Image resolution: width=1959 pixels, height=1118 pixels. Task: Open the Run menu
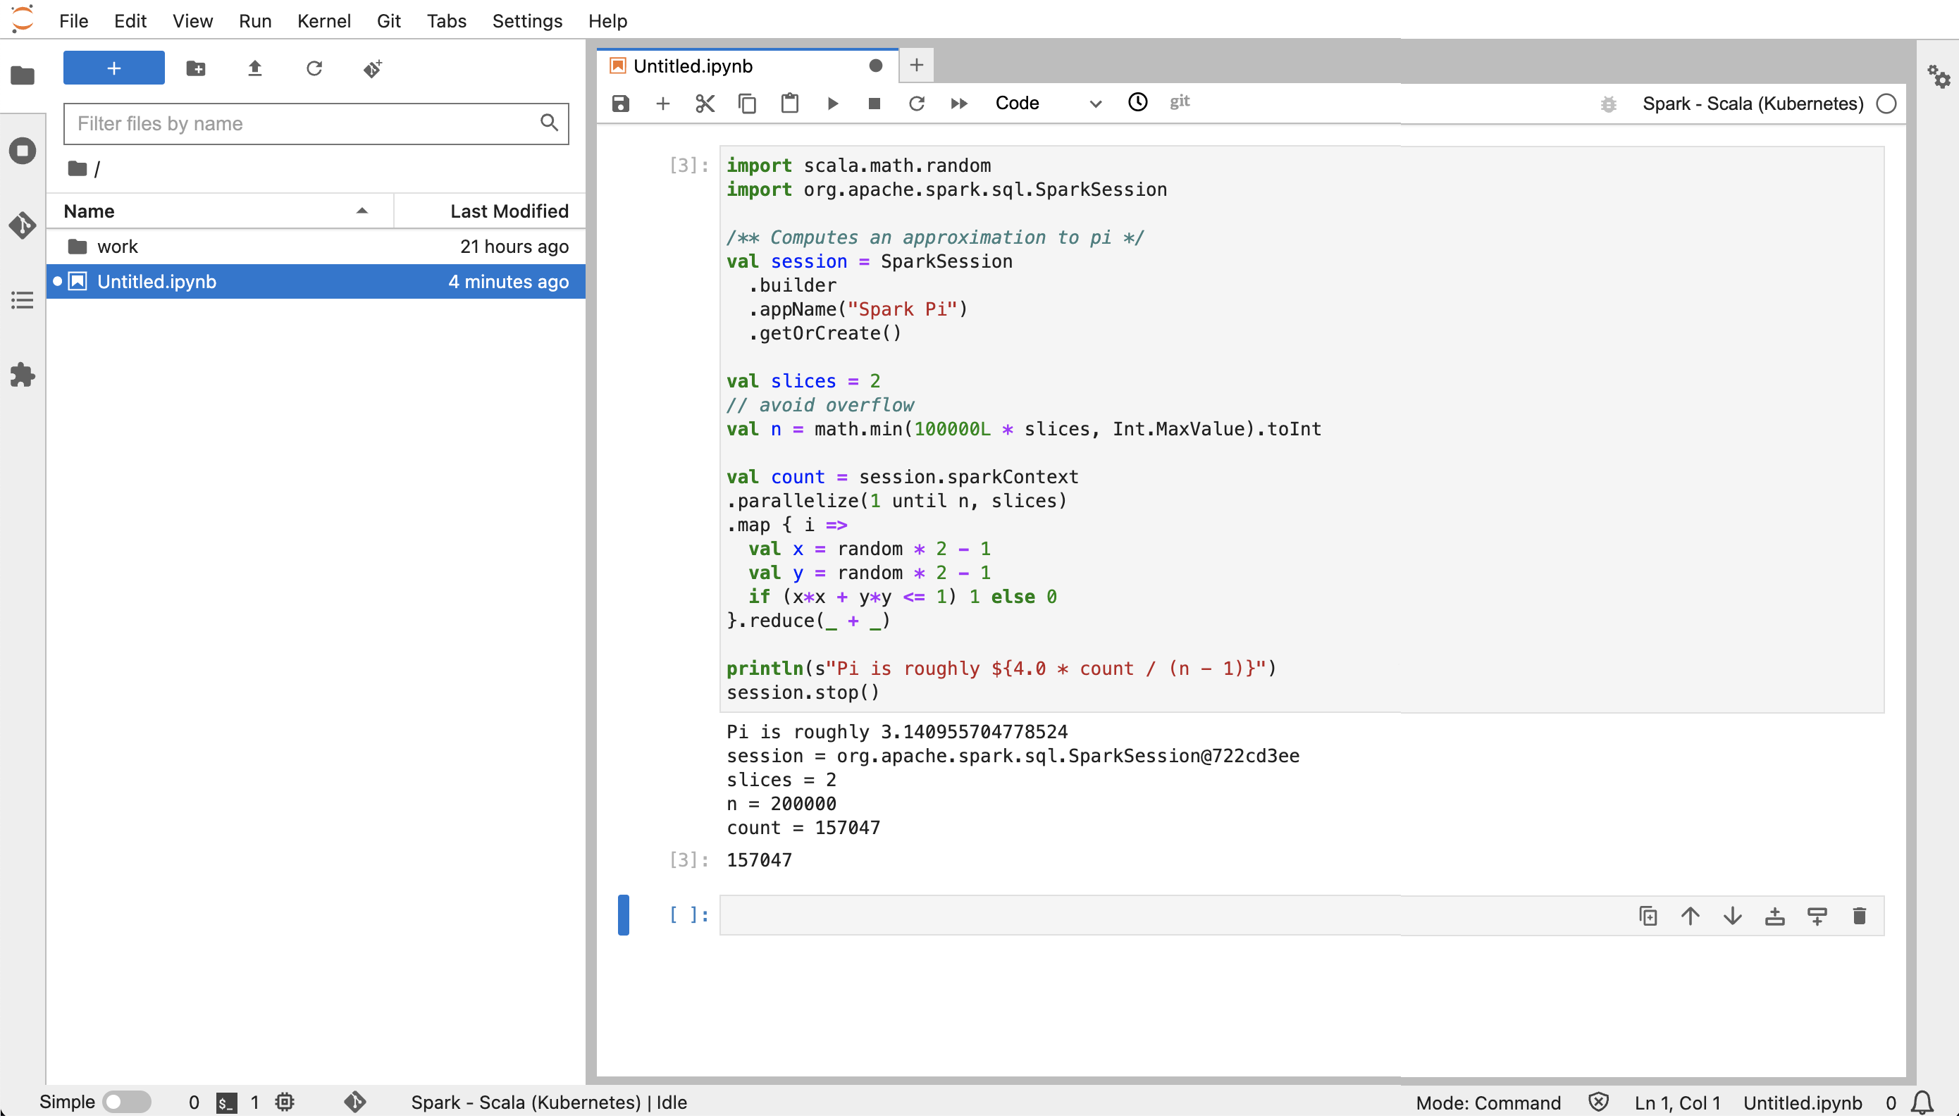[x=253, y=20]
